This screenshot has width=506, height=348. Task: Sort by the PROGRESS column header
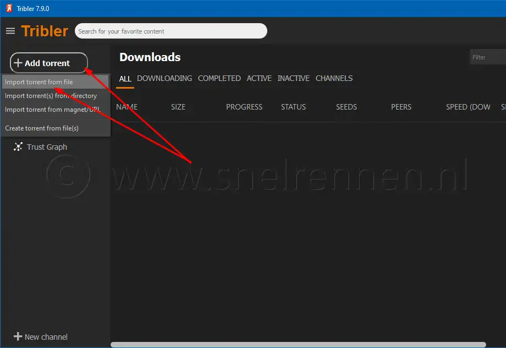coord(244,107)
